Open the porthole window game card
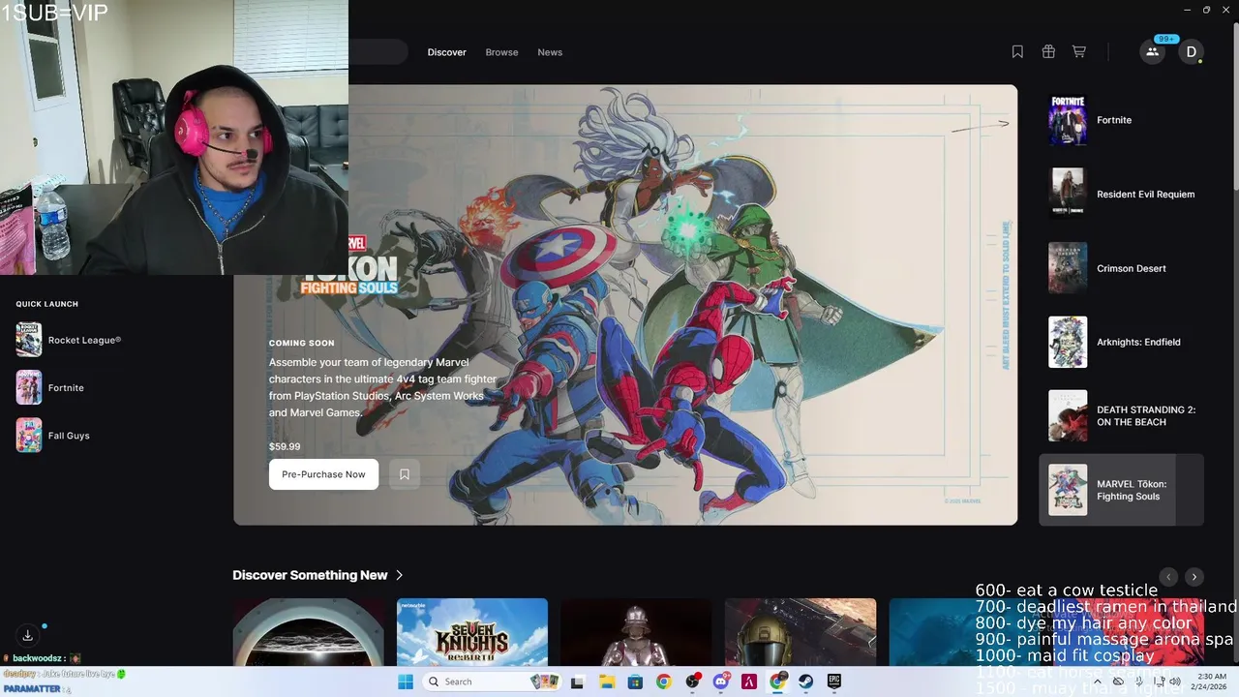 point(308,632)
